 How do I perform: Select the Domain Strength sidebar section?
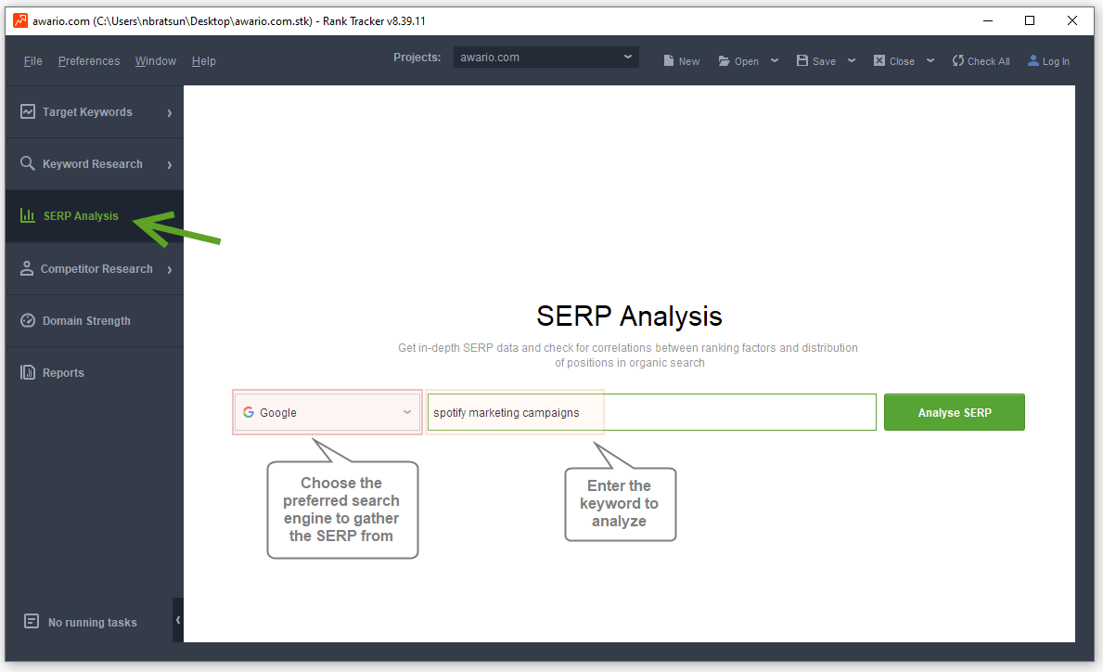click(95, 321)
